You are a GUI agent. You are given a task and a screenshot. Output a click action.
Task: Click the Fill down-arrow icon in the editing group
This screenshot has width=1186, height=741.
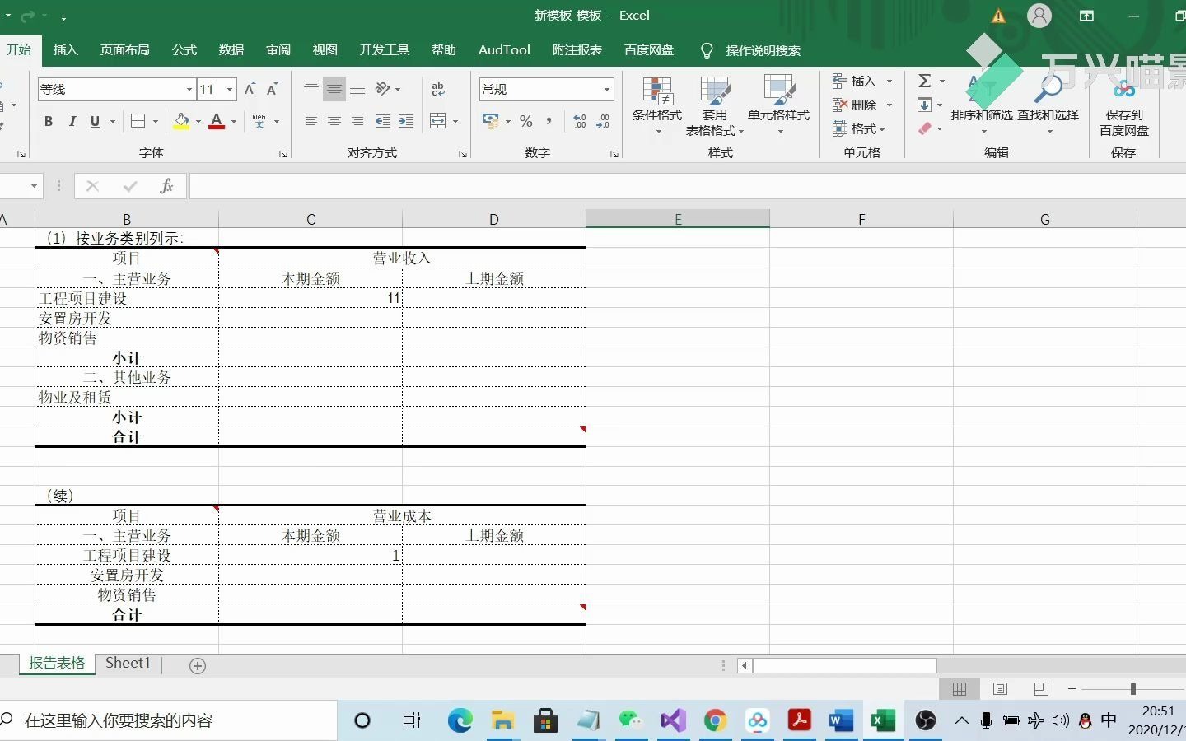coord(925,105)
